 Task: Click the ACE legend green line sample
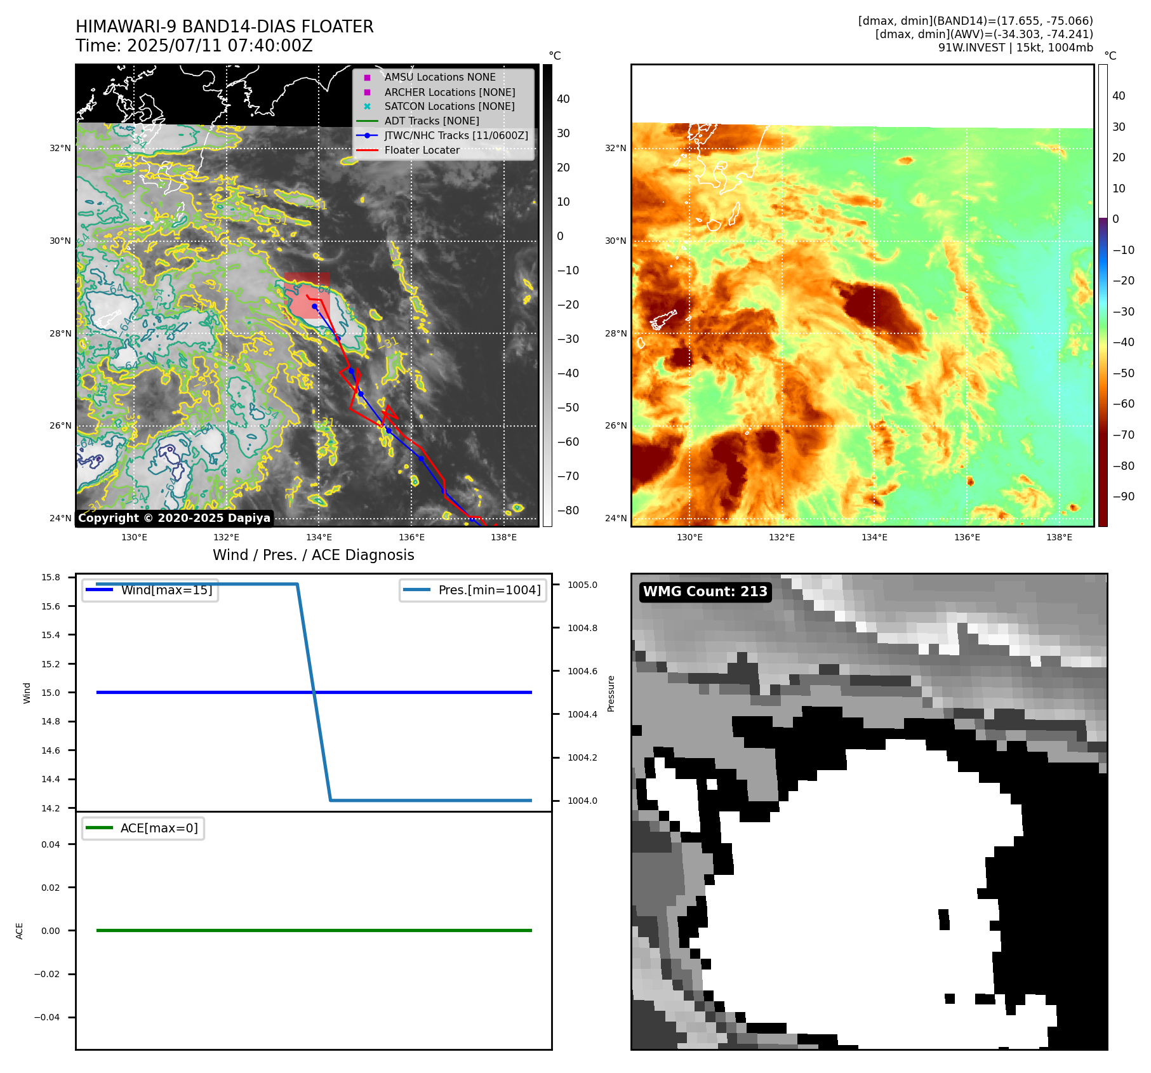[x=99, y=828]
